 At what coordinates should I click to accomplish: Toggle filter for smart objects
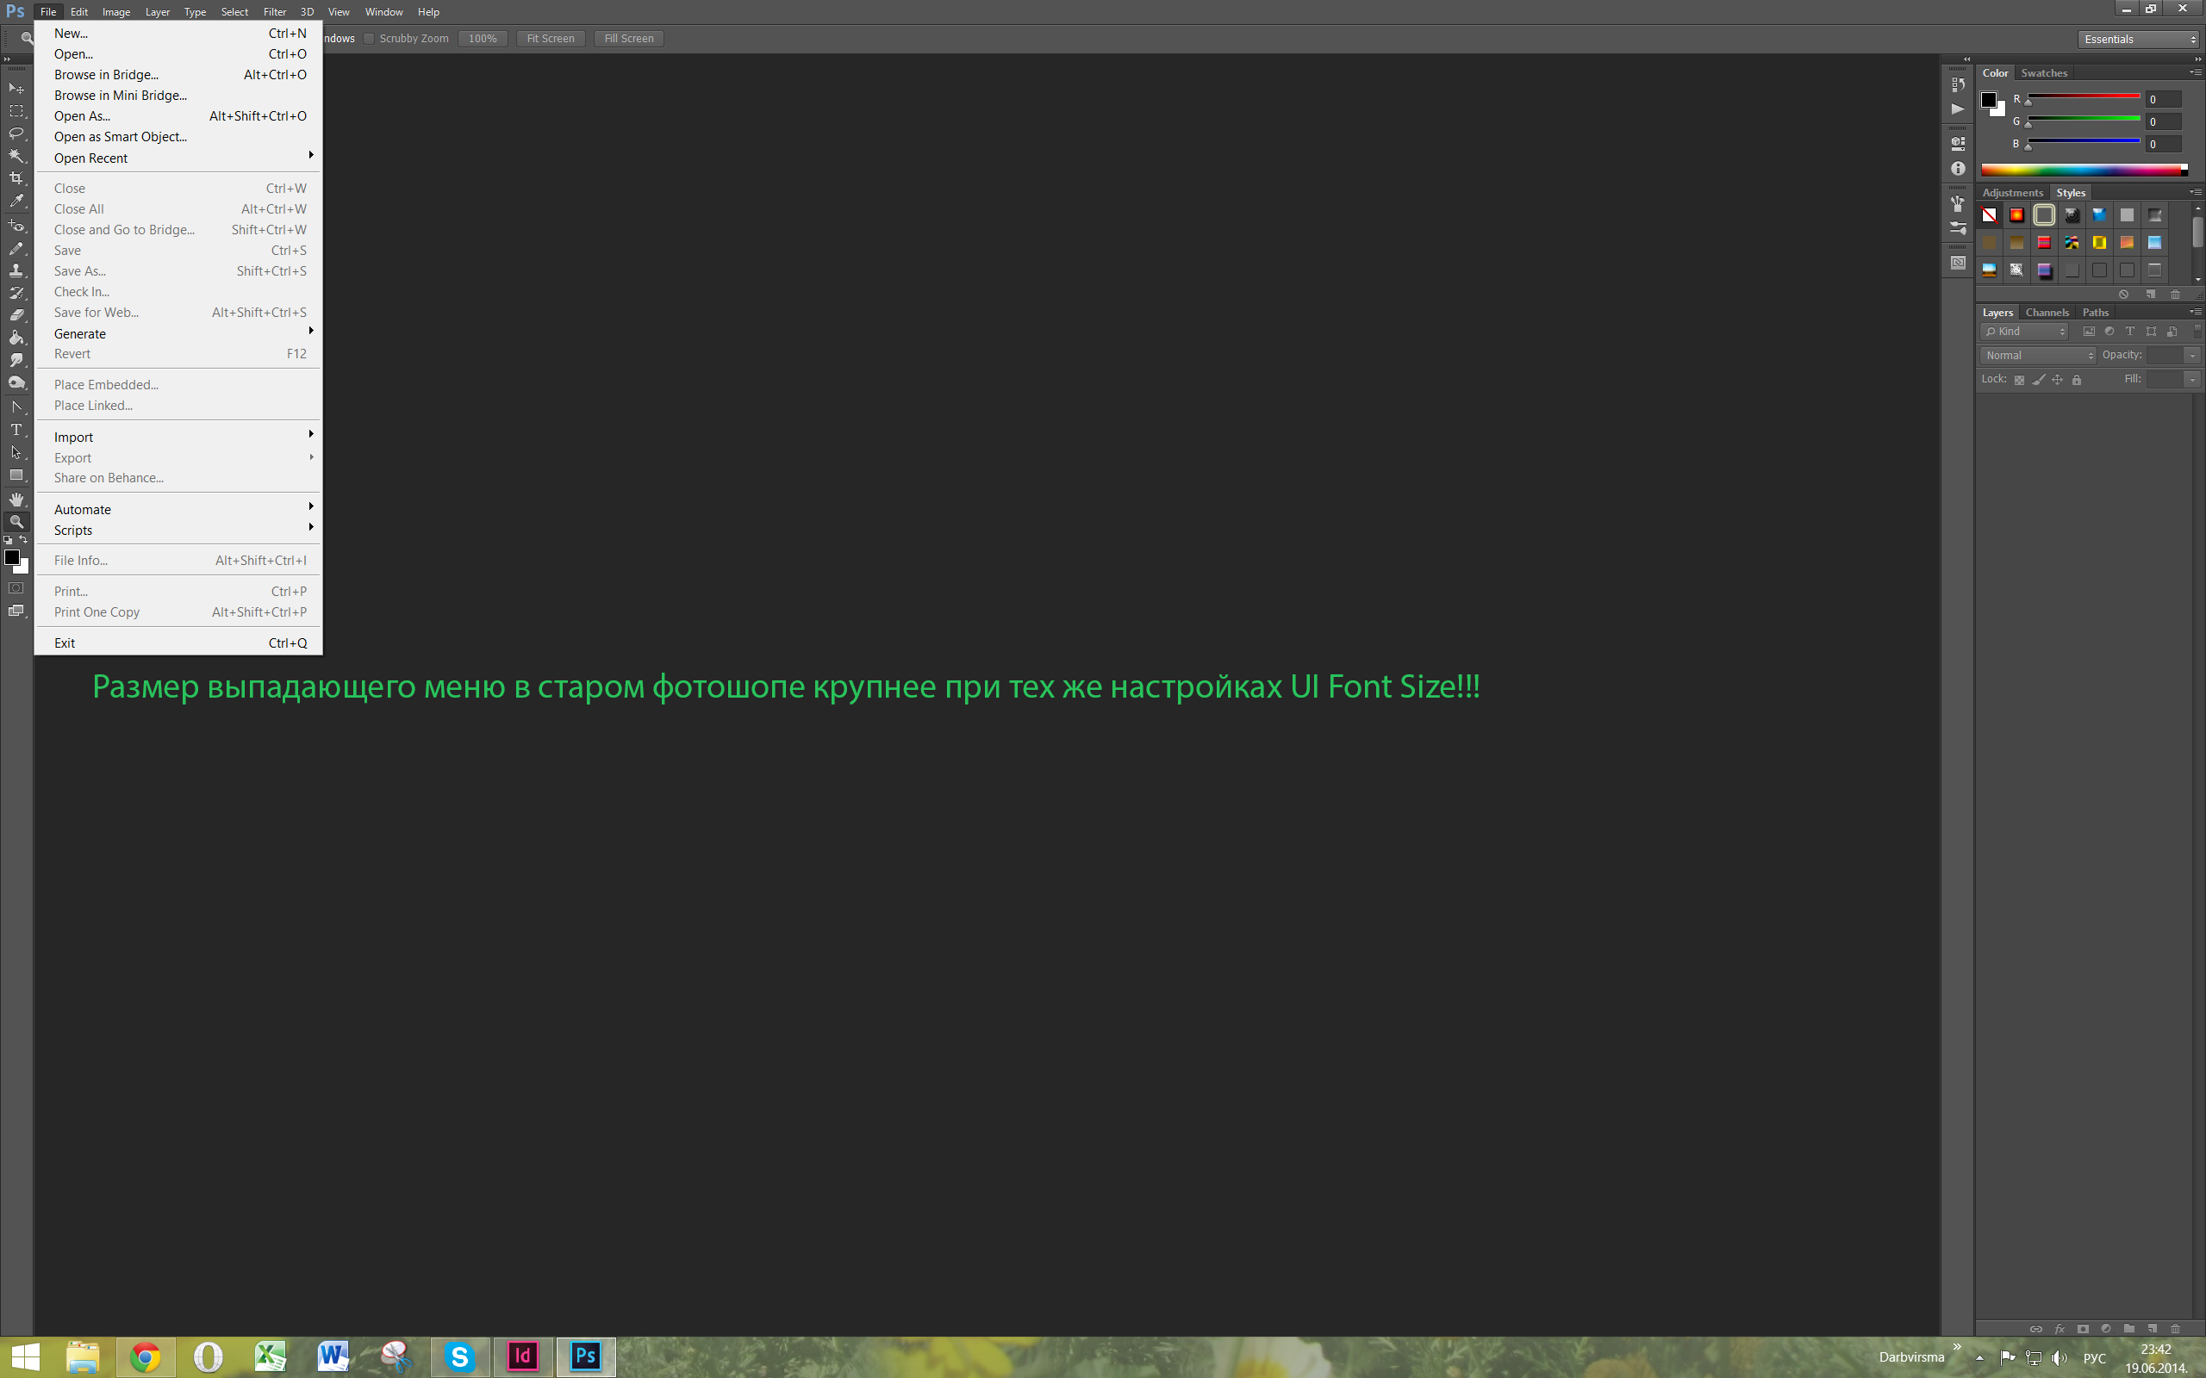2172,332
